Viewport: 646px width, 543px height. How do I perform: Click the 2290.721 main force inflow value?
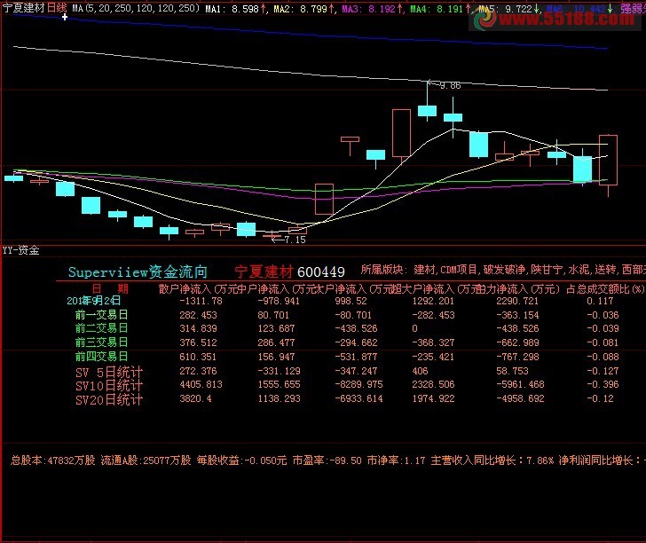(517, 301)
